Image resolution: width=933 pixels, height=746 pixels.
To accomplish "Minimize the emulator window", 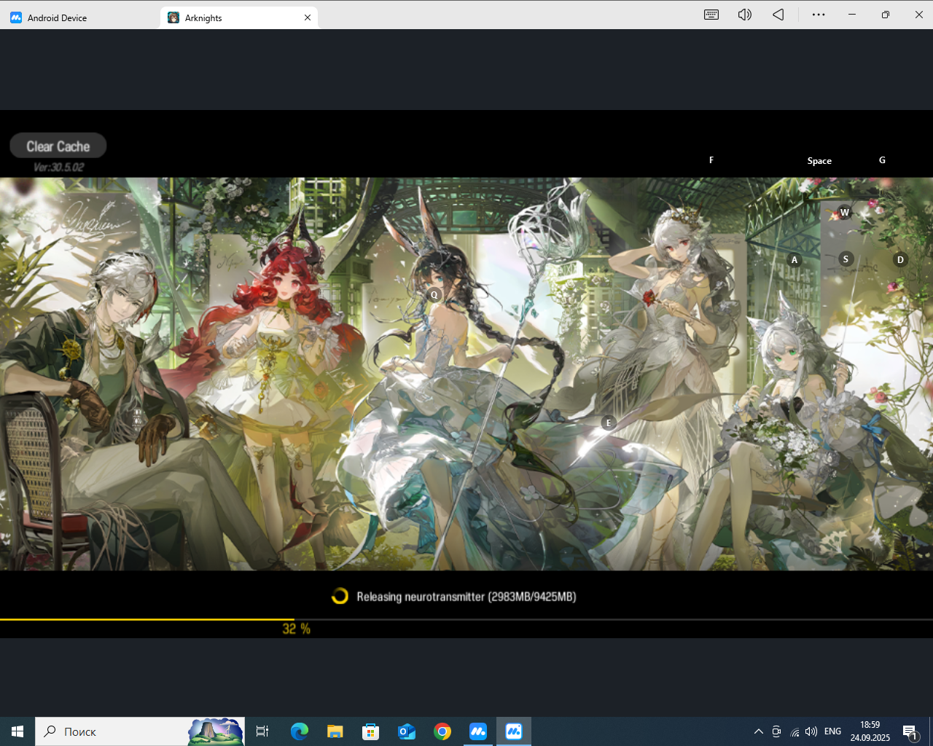I will (x=852, y=15).
